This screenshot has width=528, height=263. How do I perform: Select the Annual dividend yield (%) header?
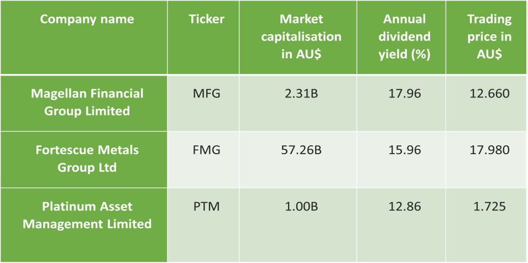[x=401, y=37]
